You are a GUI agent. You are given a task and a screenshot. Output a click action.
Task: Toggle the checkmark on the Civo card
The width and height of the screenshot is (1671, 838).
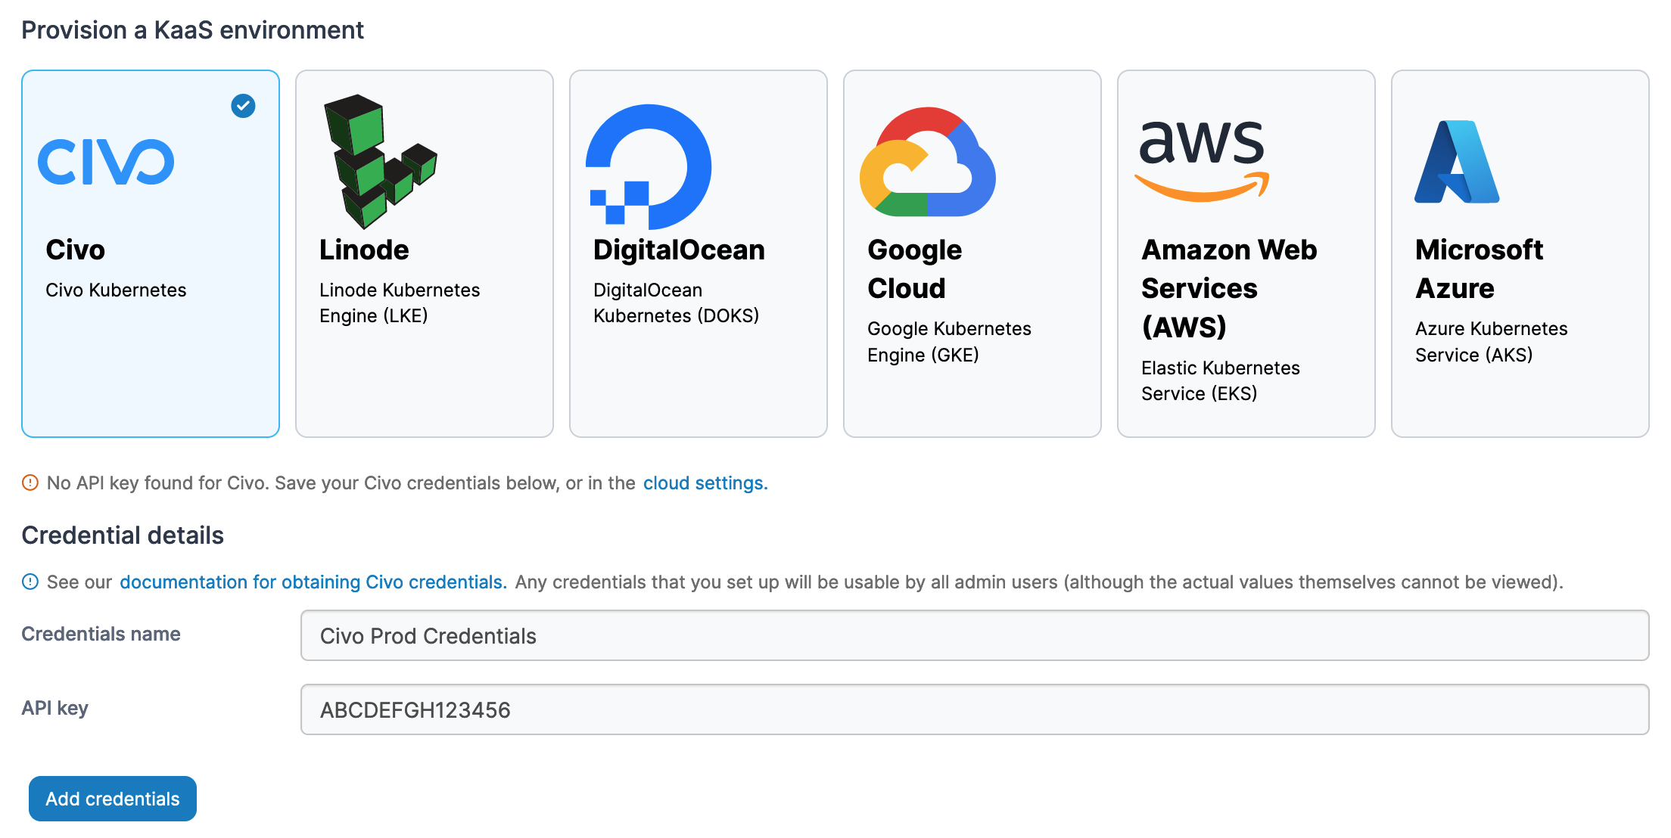tap(243, 106)
